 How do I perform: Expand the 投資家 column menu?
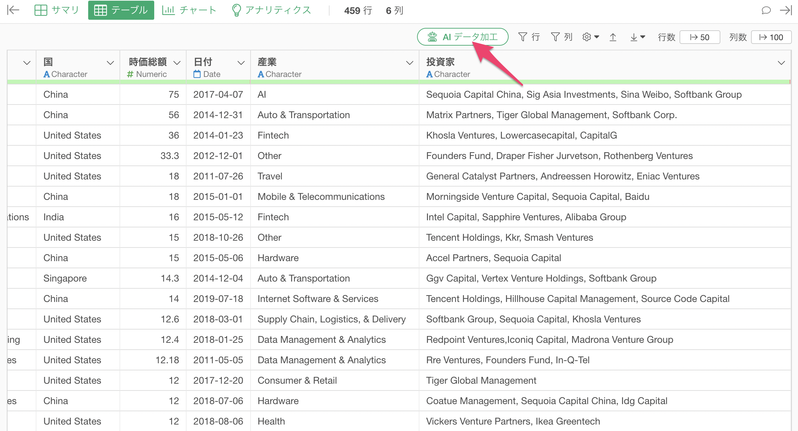coord(782,63)
